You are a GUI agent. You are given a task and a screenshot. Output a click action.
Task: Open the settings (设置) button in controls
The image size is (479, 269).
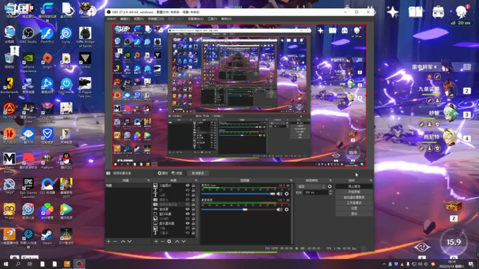354,208
